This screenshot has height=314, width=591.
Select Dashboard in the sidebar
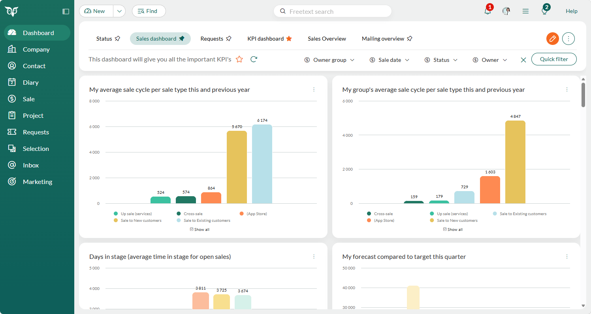(x=37, y=33)
